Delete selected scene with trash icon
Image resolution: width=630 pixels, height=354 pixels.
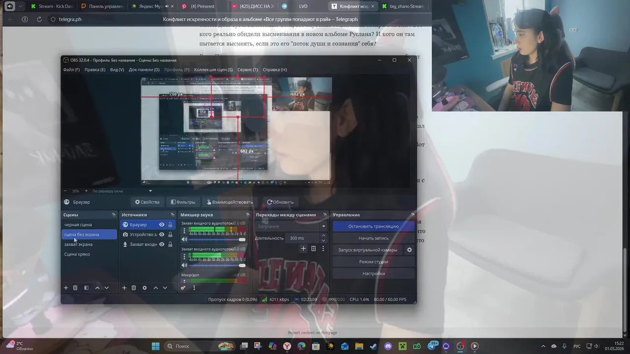(75, 288)
